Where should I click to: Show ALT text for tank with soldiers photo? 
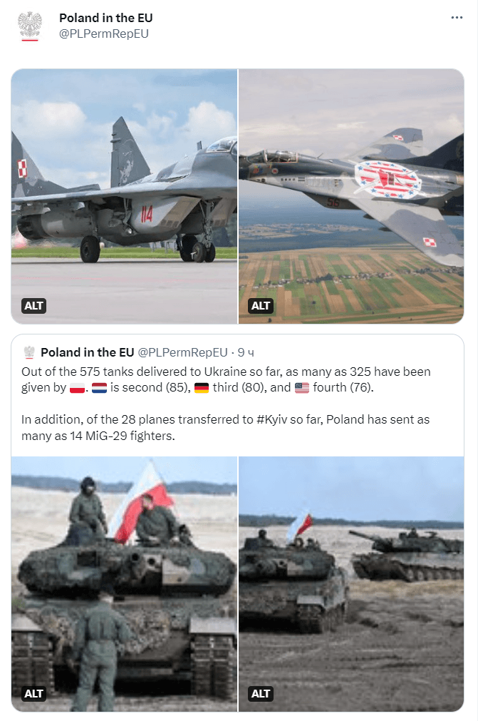point(34,694)
